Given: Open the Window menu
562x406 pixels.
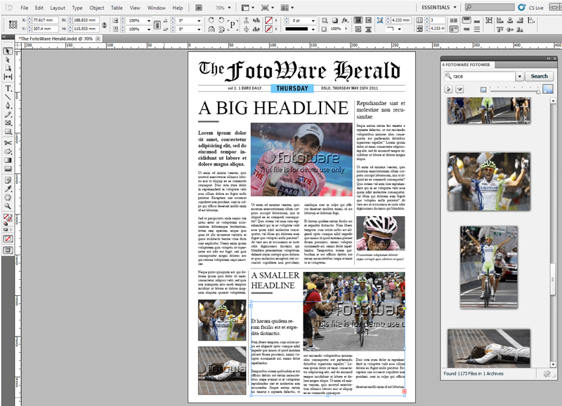Looking at the screenshot, I should (157, 8).
